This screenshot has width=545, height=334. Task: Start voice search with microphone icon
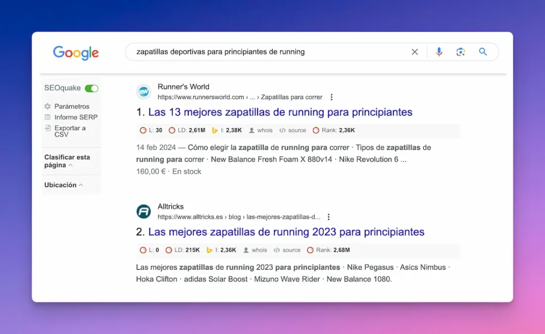(x=439, y=52)
